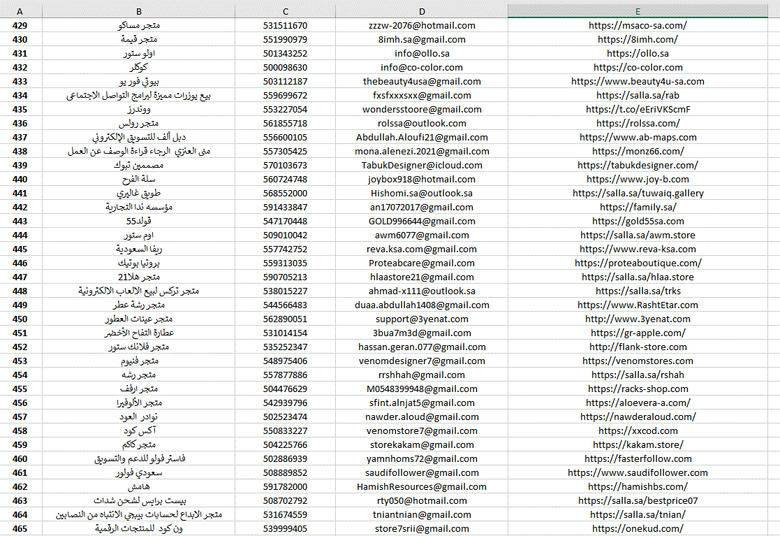The width and height of the screenshot is (780, 536).
Task: Select cell ahmad-x111@outlook.sa
Action: coord(422,290)
